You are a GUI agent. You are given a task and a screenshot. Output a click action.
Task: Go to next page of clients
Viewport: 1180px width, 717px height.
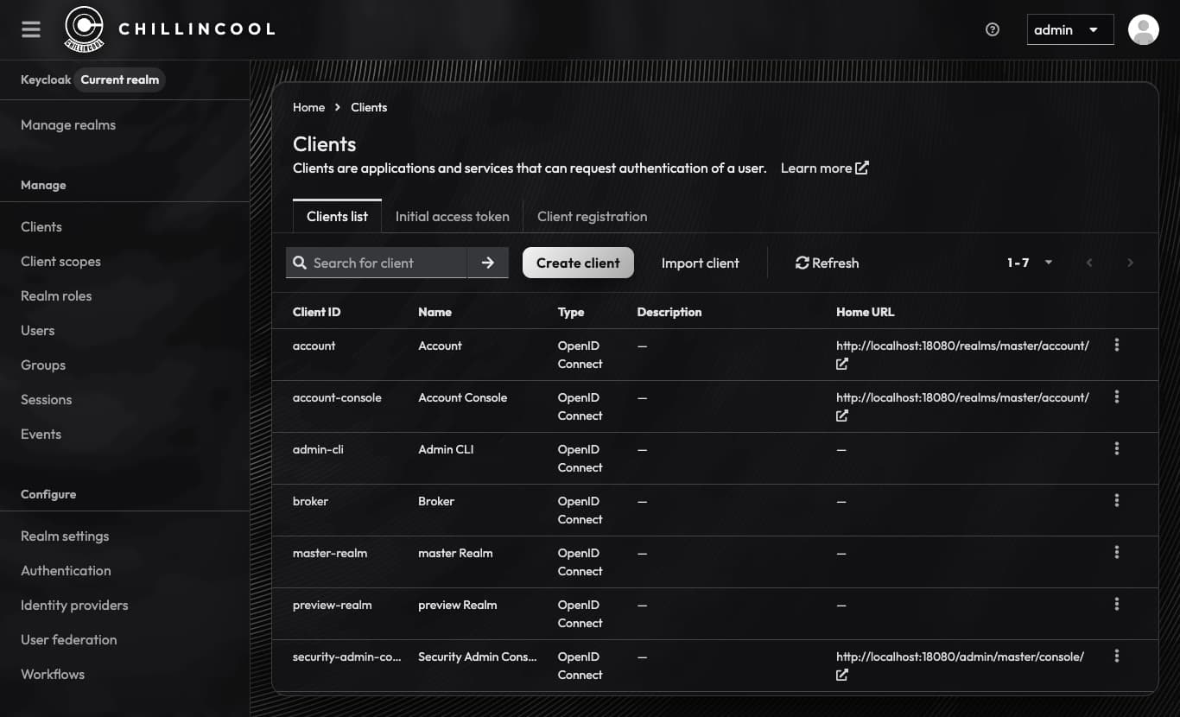[x=1130, y=263]
